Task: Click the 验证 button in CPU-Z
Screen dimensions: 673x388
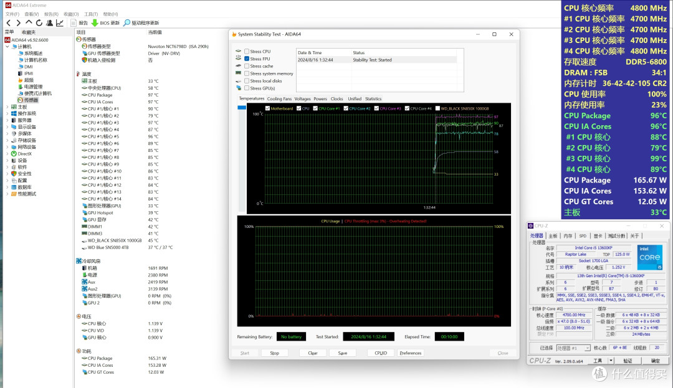Action: pos(628,361)
